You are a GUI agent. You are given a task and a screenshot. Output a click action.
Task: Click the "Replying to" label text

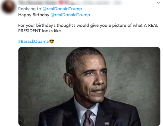[30, 9]
